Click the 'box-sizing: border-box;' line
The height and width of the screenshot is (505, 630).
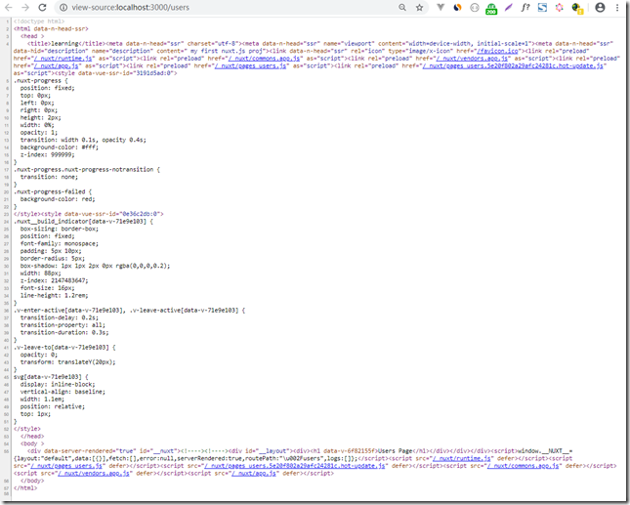(x=59, y=229)
